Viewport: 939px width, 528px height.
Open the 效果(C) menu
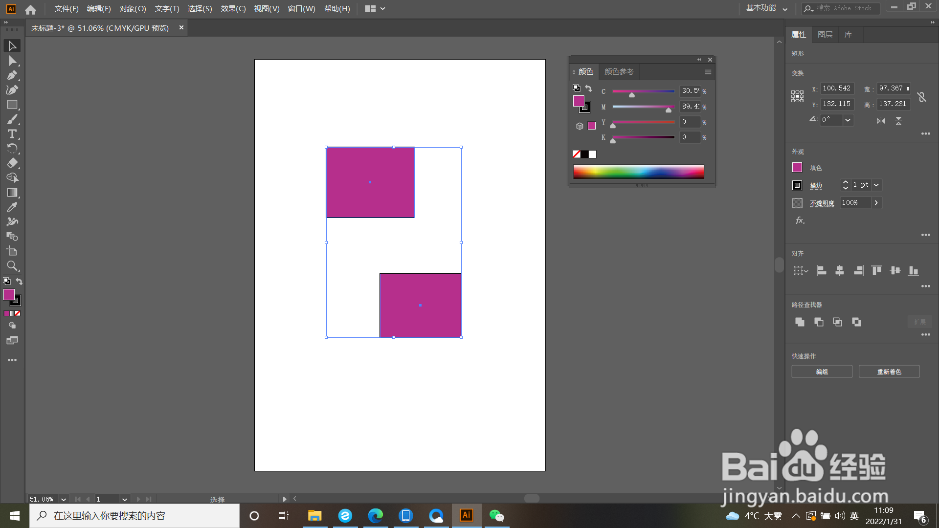pyautogui.click(x=233, y=9)
